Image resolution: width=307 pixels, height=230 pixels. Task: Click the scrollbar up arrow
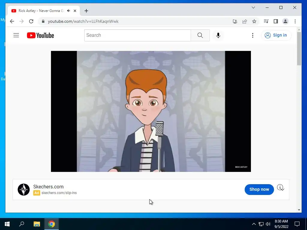[299, 30]
